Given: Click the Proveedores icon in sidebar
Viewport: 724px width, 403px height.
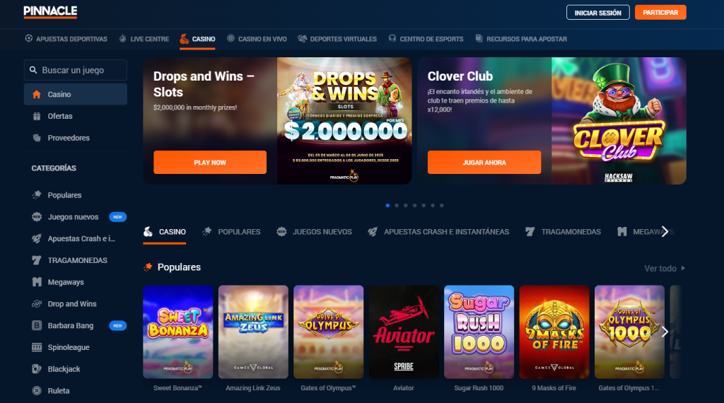Looking at the screenshot, I should tap(37, 138).
